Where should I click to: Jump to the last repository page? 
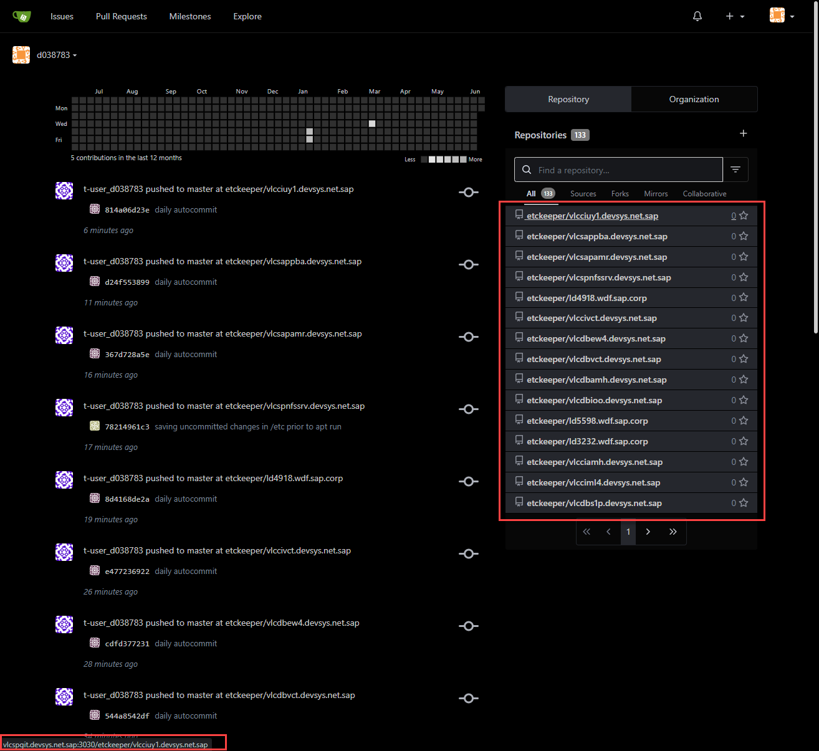tap(673, 532)
